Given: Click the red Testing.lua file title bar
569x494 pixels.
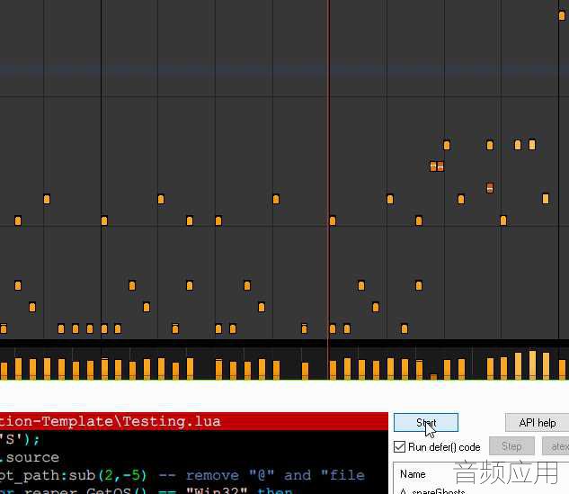Looking at the screenshot, I should [194, 421].
